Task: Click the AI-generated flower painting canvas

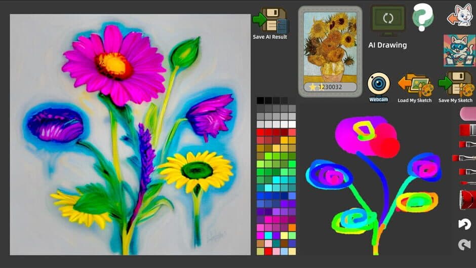Action: [130, 134]
